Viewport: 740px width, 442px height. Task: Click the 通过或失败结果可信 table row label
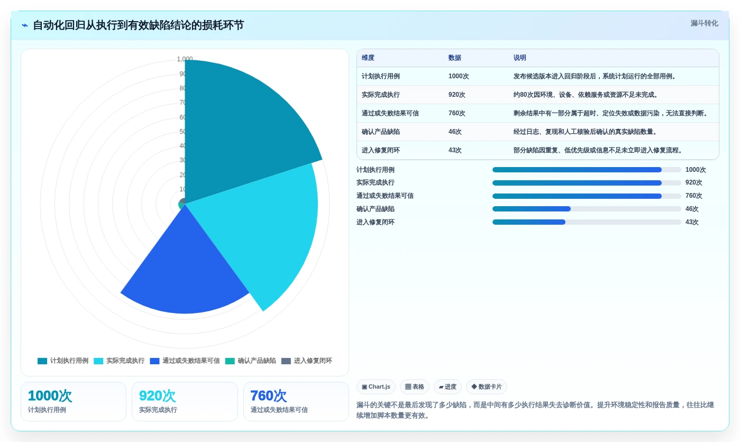coord(390,114)
